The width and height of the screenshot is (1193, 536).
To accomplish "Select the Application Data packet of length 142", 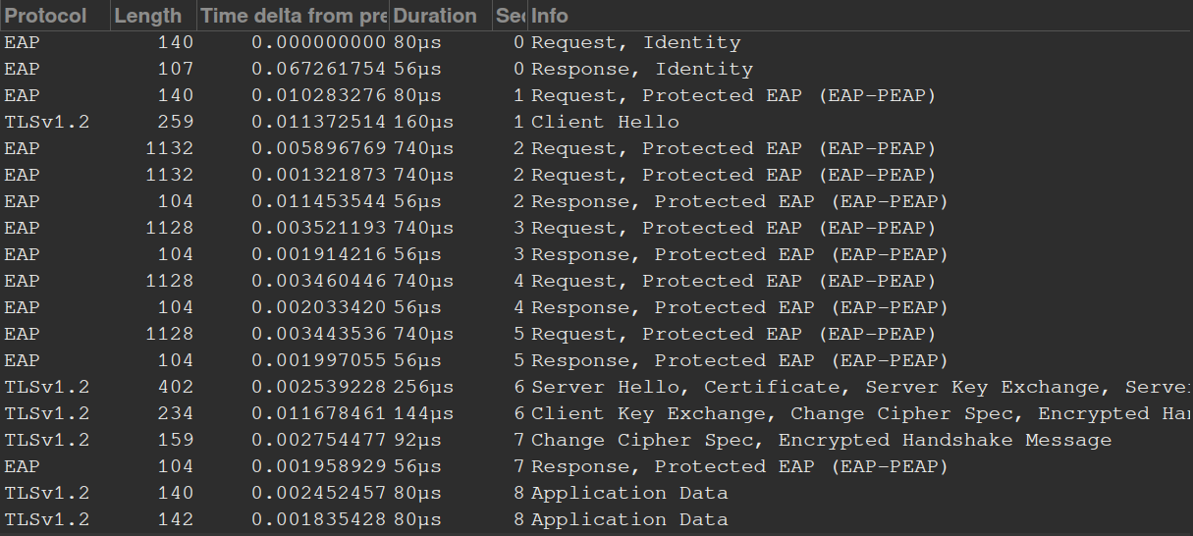I will point(629,519).
